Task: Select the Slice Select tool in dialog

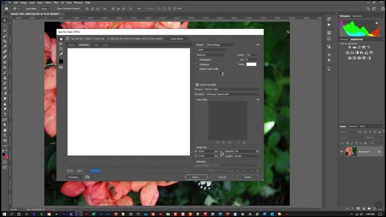Action: click(61, 44)
